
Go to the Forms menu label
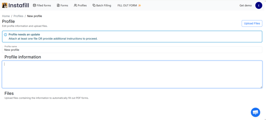(64, 5)
